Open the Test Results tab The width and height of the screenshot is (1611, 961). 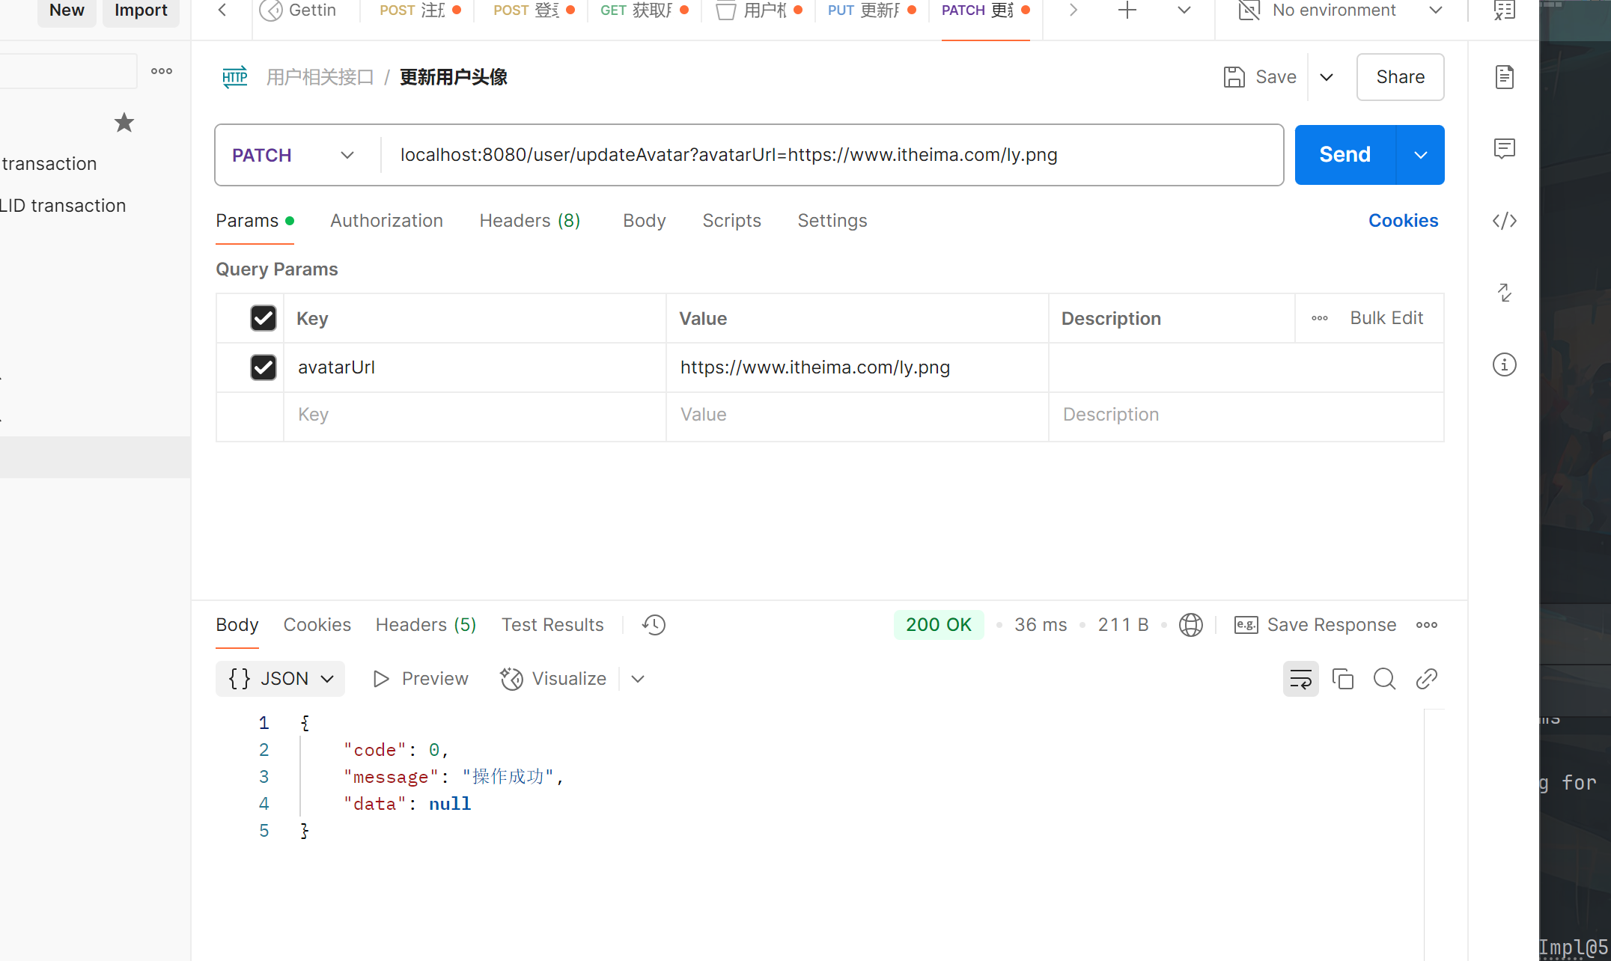pos(552,625)
